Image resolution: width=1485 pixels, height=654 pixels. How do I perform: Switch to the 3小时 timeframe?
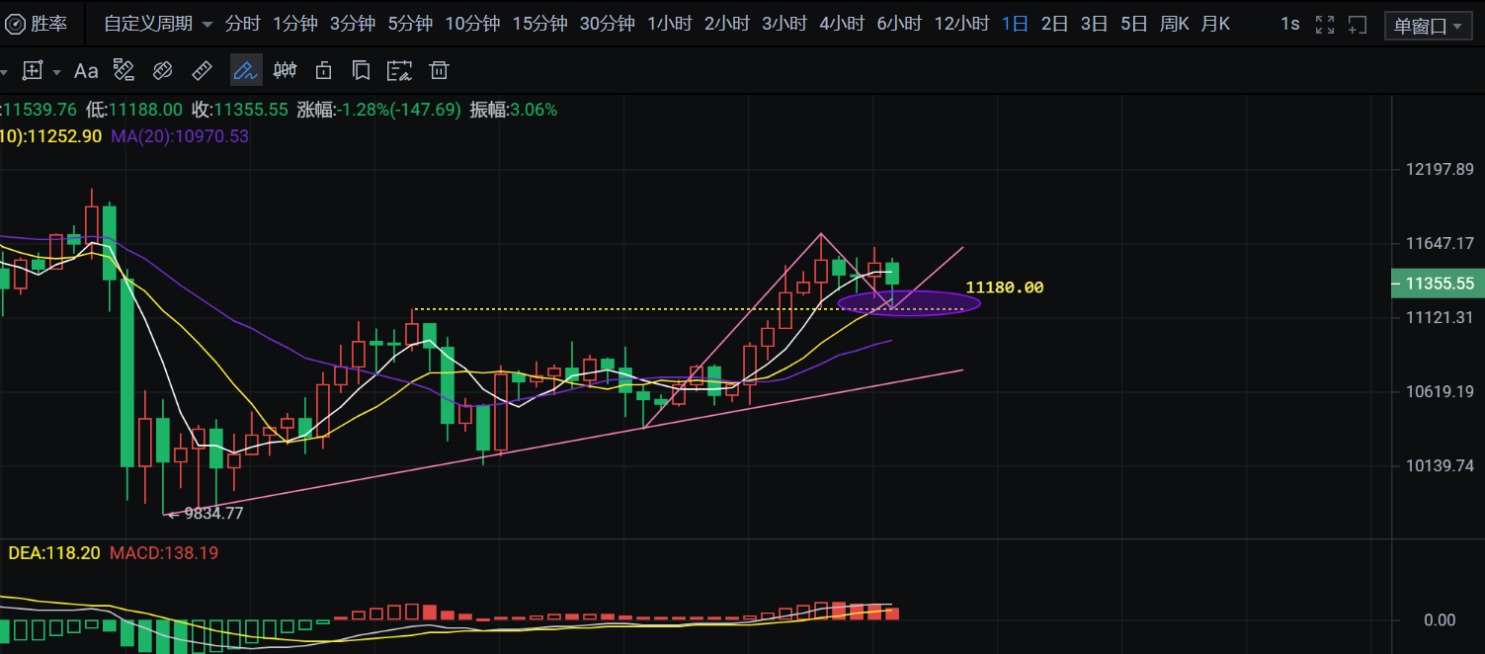(784, 24)
